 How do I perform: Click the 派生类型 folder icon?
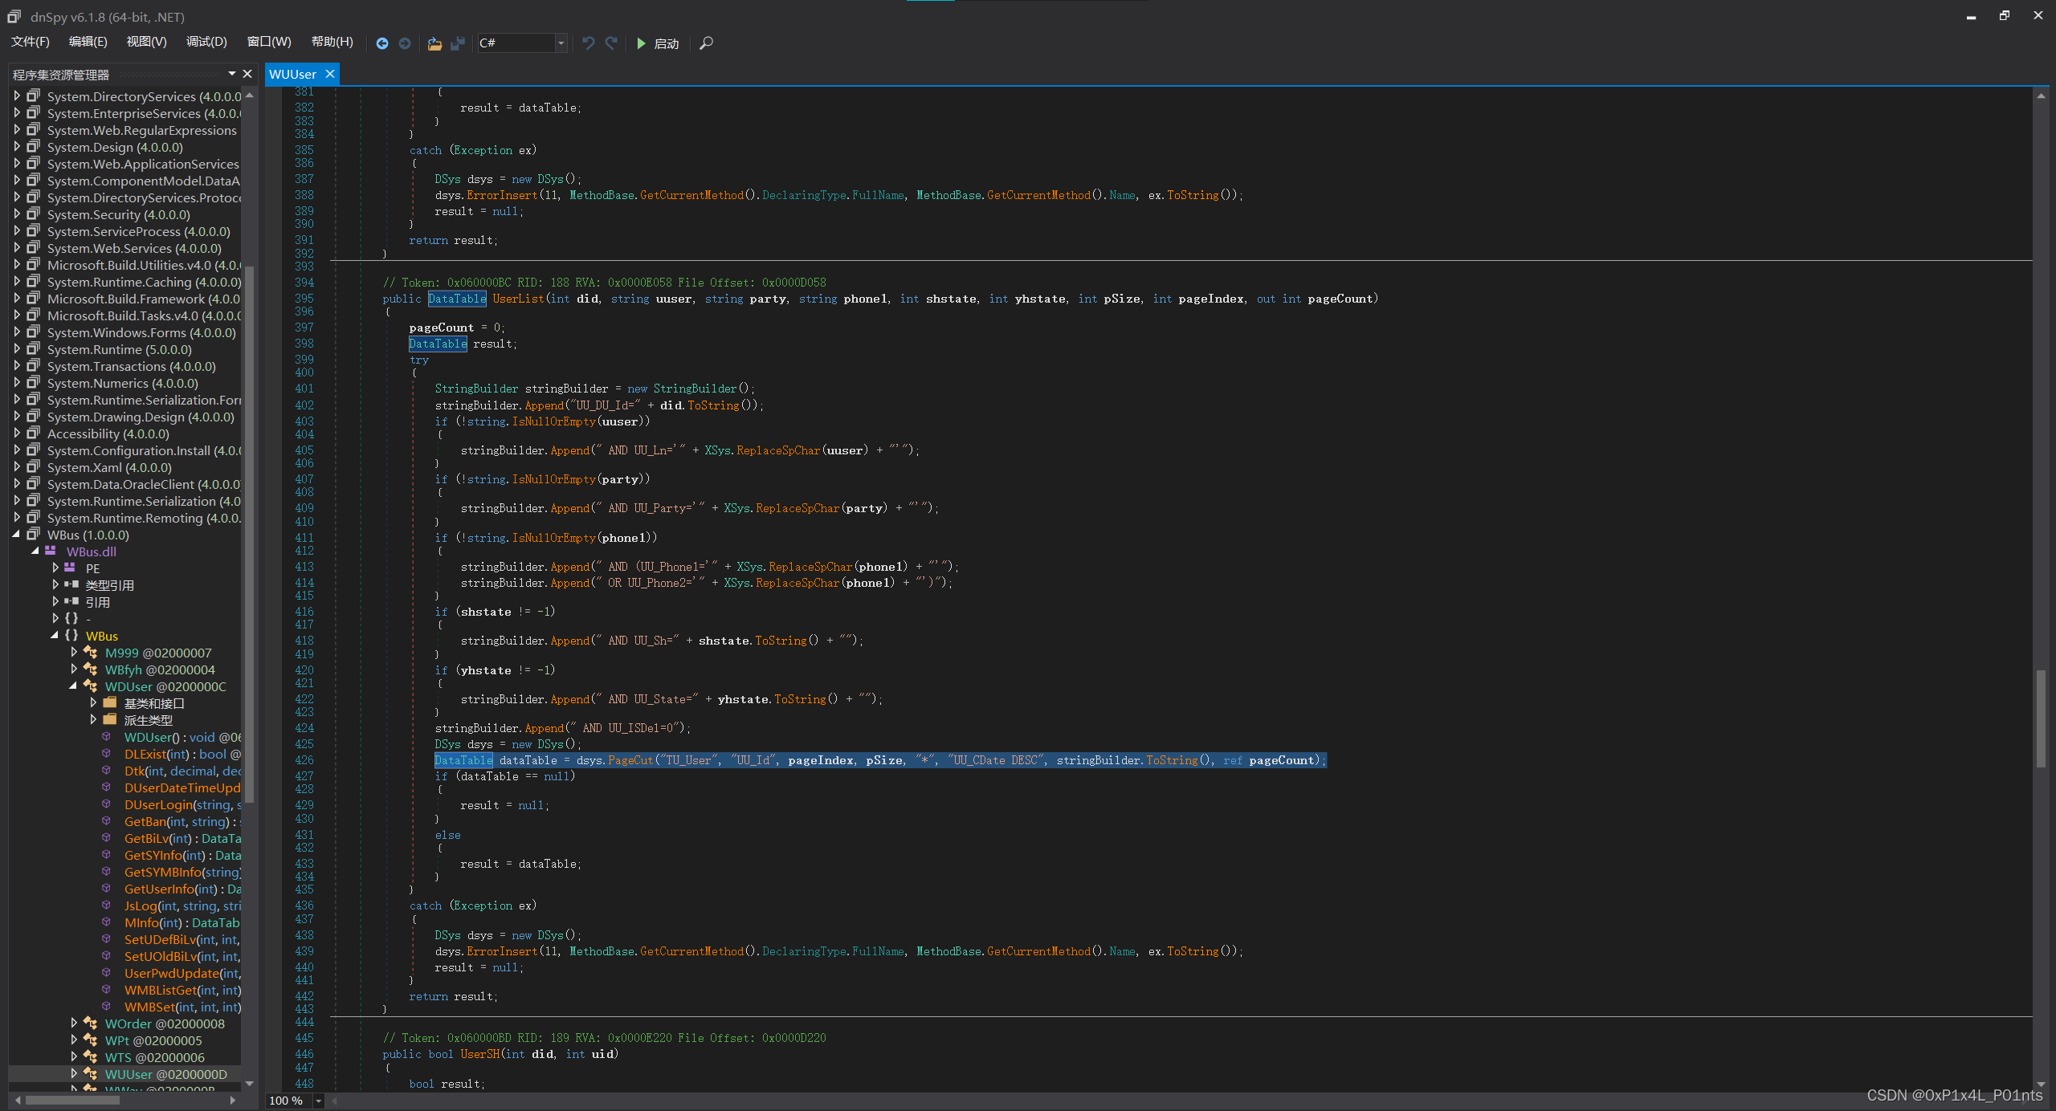(x=110, y=719)
